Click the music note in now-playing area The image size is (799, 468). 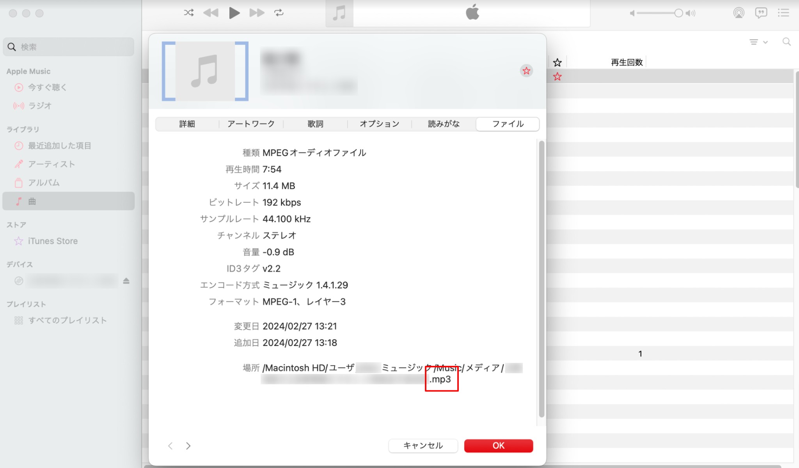[339, 13]
